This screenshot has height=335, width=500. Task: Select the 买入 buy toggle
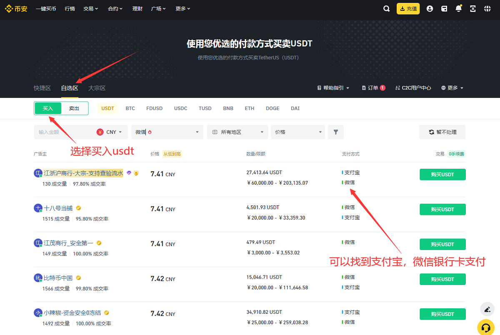[48, 108]
